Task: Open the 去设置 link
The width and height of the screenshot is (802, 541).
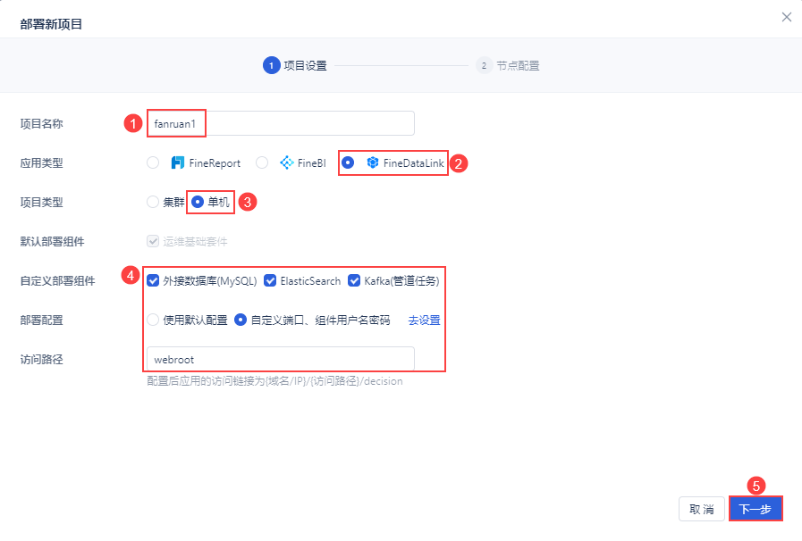Action: click(424, 320)
